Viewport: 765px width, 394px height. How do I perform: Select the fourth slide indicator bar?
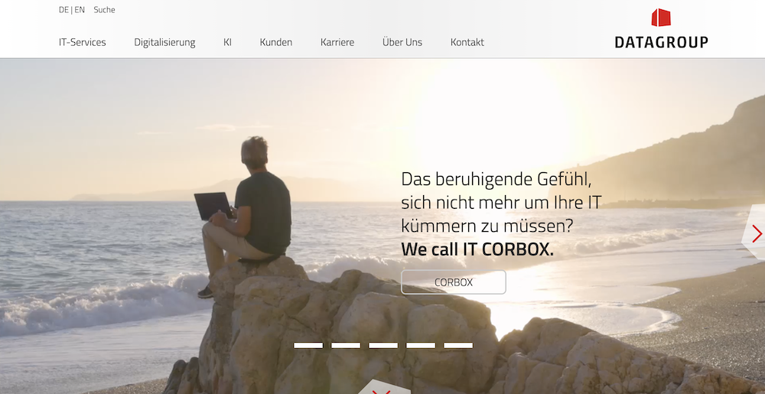(421, 345)
